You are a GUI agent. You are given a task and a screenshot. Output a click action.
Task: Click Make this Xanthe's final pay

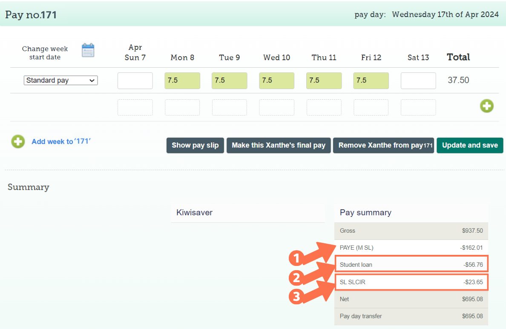point(278,145)
